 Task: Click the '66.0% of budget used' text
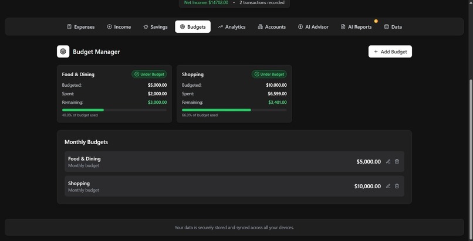(200, 115)
